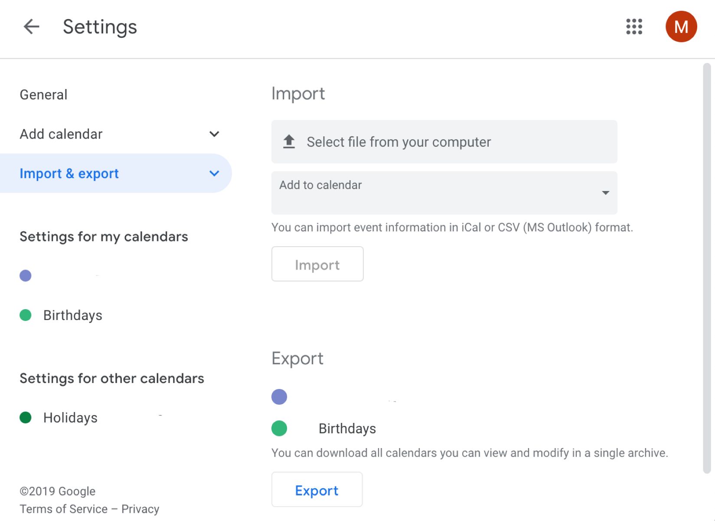
Task: Click the back arrow to leave Settings
Action: click(x=31, y=27)
